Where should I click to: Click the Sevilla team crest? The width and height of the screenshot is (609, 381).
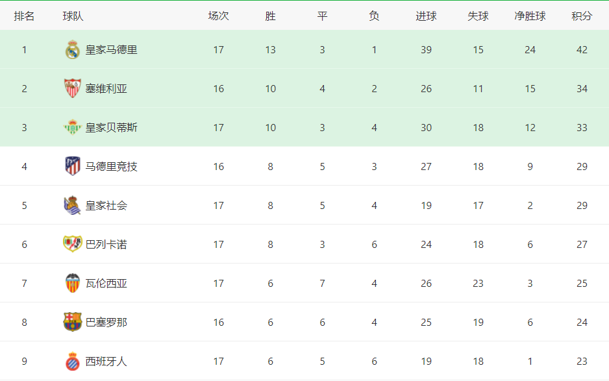(x=72, y=88)
